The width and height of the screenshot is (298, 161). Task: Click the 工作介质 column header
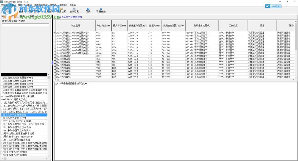233,26
